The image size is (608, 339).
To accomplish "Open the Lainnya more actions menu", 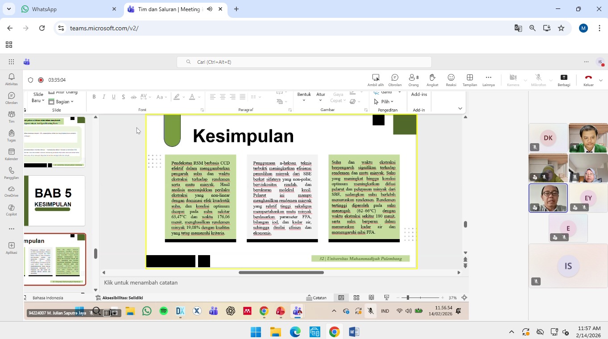I will pos(488,80).
